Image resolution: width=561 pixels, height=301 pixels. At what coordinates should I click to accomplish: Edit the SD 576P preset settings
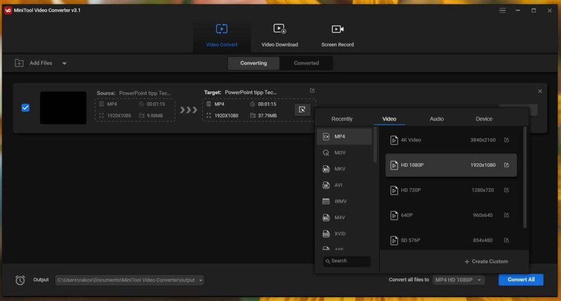506,240
